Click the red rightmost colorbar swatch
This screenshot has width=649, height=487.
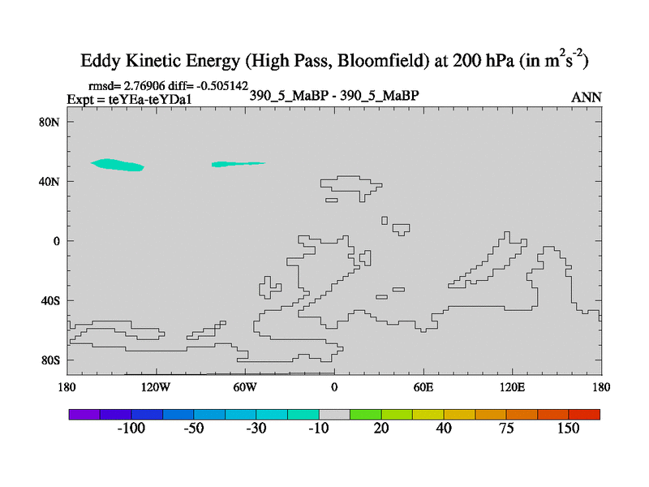click(x=584, y=414)
